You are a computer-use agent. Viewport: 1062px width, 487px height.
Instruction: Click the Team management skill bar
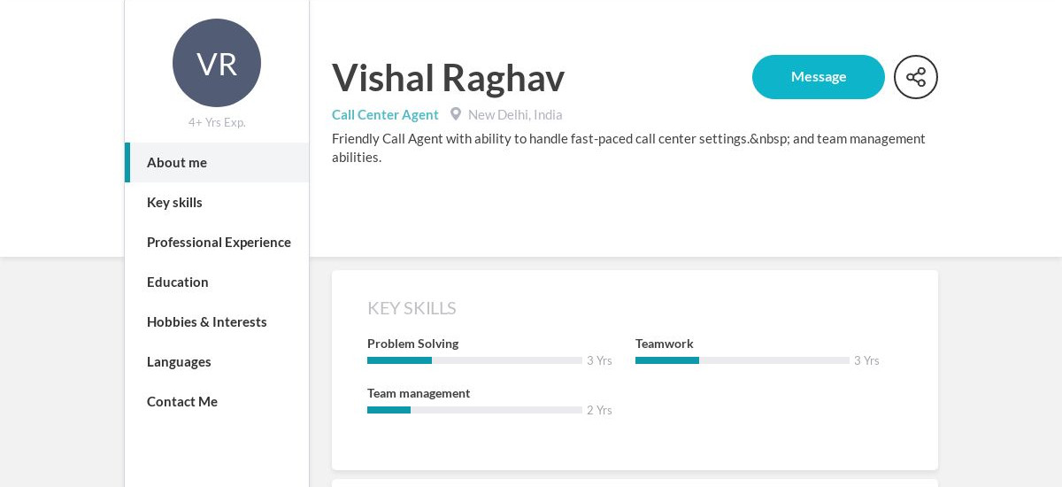coord(474,410)
